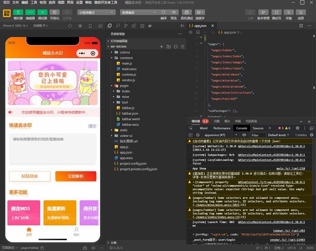Open the hot reload (热重载) dropdown
The image size is (316, 251).
[x=40, y=26]
